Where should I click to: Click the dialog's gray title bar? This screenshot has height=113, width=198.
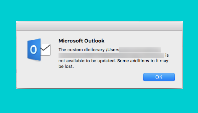pos(100,26)
